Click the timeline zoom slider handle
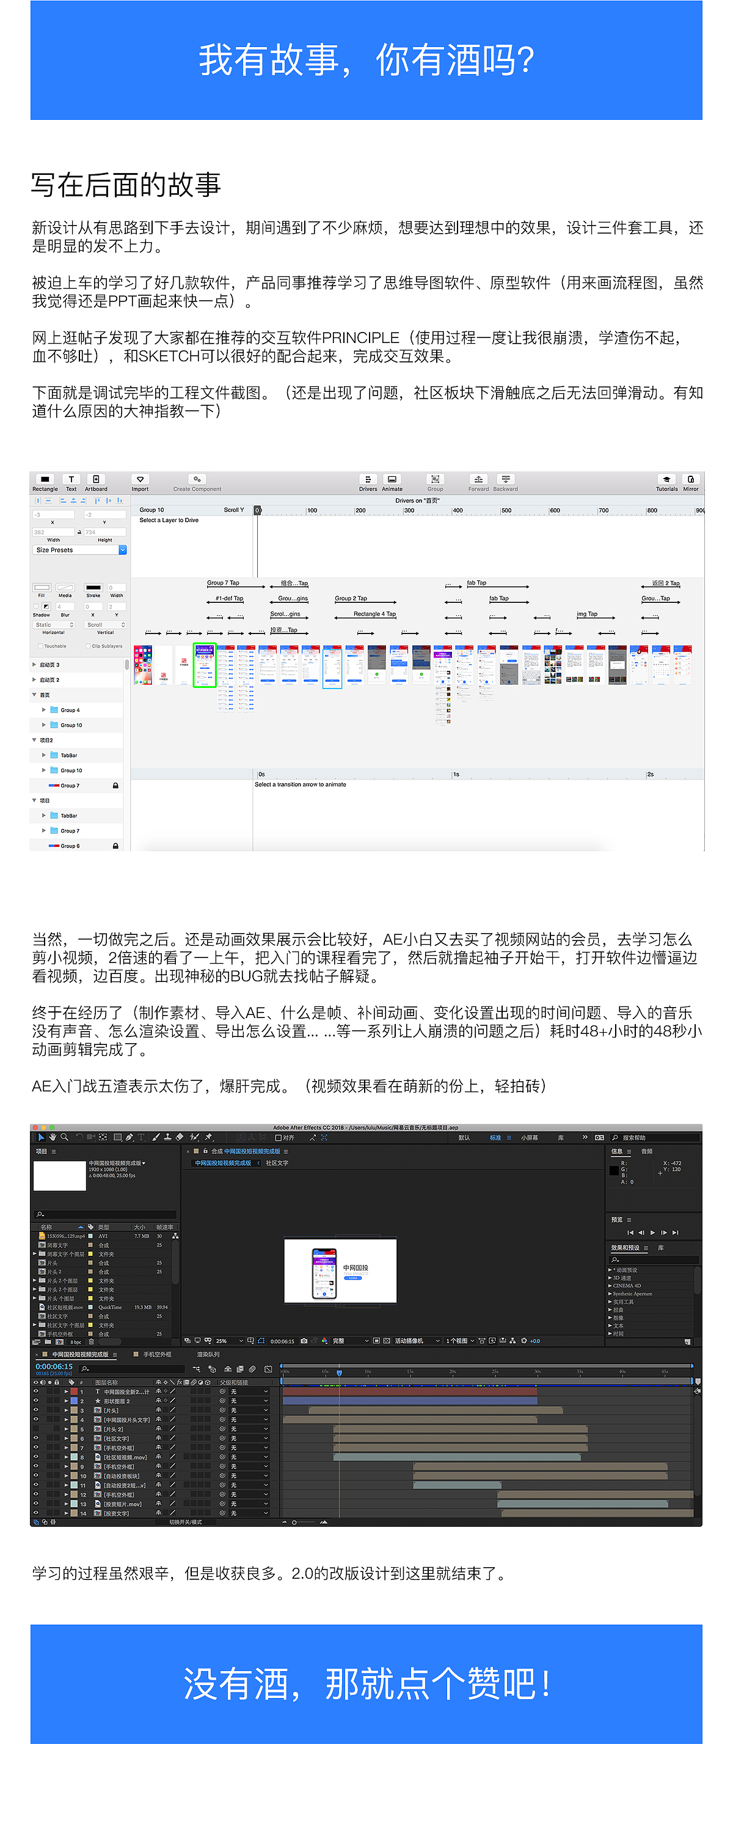The height and width of the screenshot is (1827, 733). point(294,1522)
